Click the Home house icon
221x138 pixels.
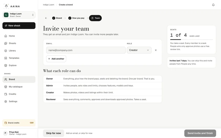[x=6, y=36]
